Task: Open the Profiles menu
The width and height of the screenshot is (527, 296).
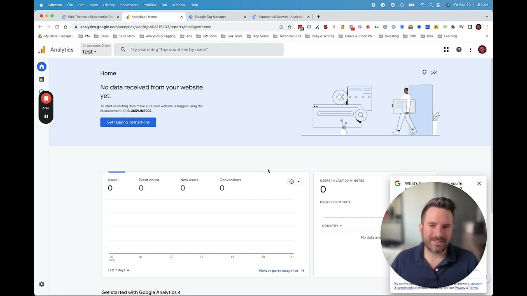Action: [149, 5]
